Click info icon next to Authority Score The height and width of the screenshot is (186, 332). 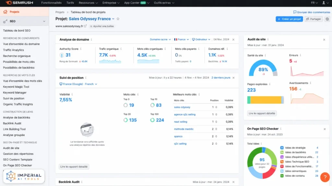[x=81, y=49]
